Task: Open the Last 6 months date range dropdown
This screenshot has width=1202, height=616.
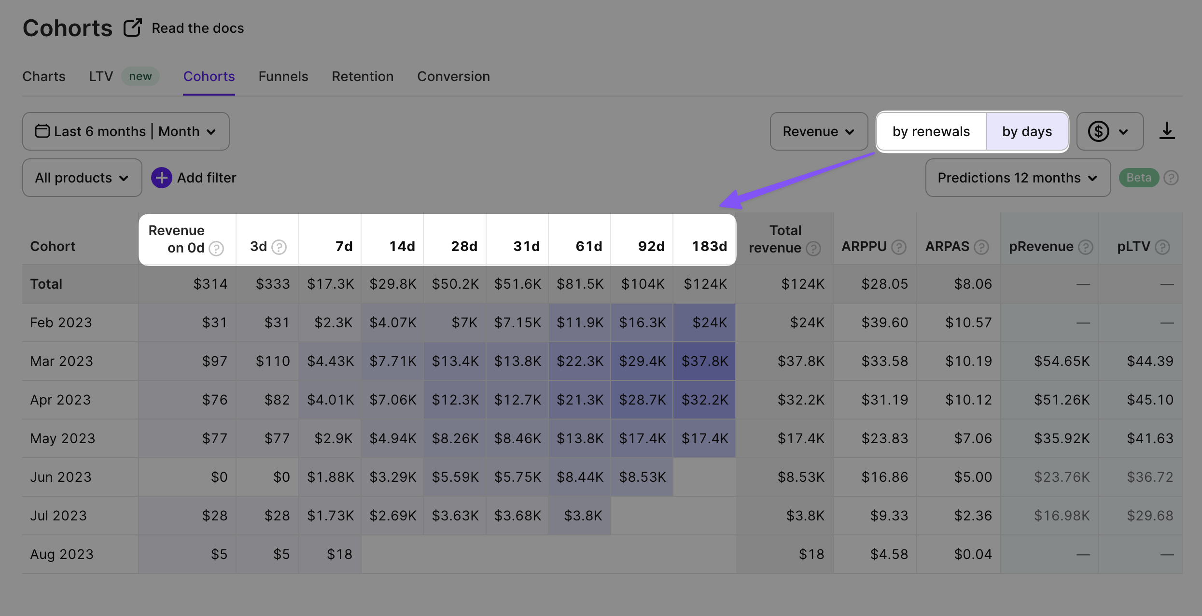Action: pos(126,131)
